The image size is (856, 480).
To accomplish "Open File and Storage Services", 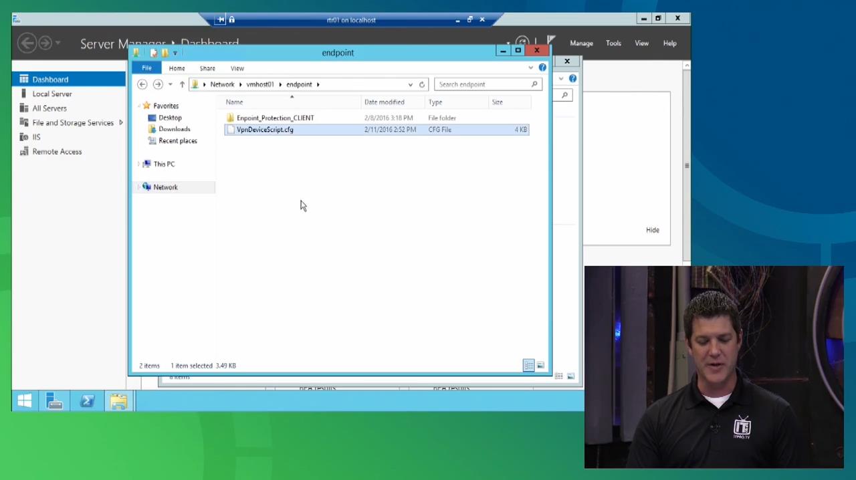I will point(73,123).
